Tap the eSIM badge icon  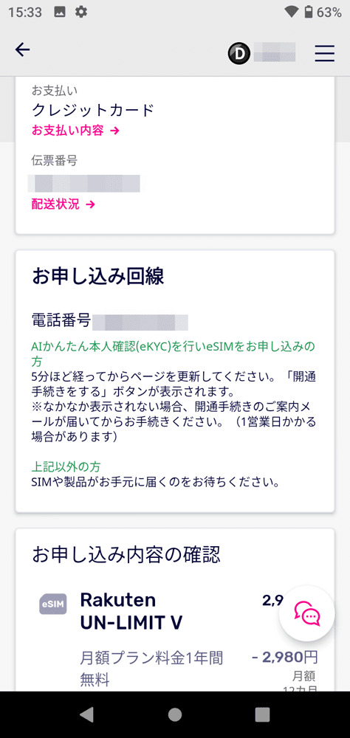[x=52, y=604]
